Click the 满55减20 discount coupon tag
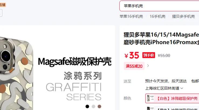199x110 pixels. point(134,66)
